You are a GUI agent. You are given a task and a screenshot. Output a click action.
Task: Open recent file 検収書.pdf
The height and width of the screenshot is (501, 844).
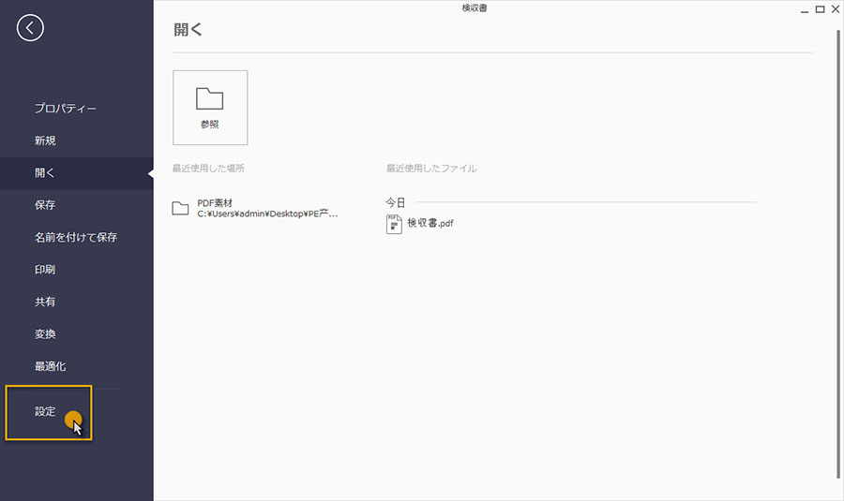(420, 223)
